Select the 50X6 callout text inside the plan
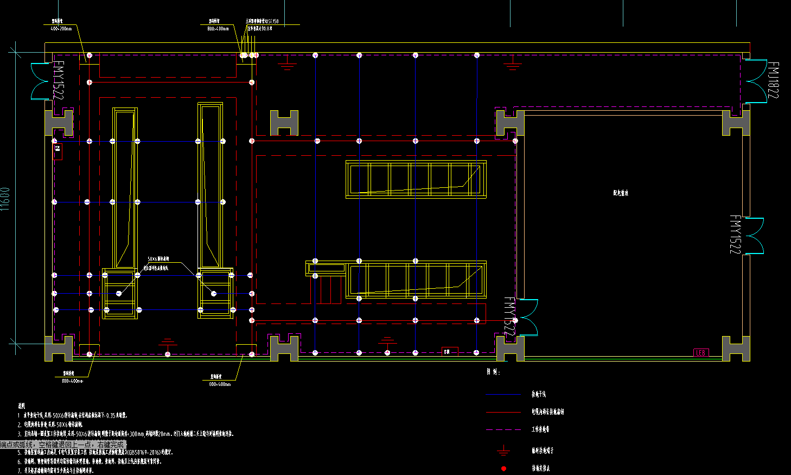 (x=158, y=259)
